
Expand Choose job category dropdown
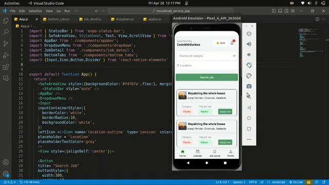click(207, 56)
